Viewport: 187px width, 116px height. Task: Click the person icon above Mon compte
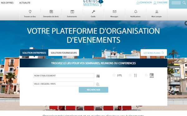pos(157,12)
